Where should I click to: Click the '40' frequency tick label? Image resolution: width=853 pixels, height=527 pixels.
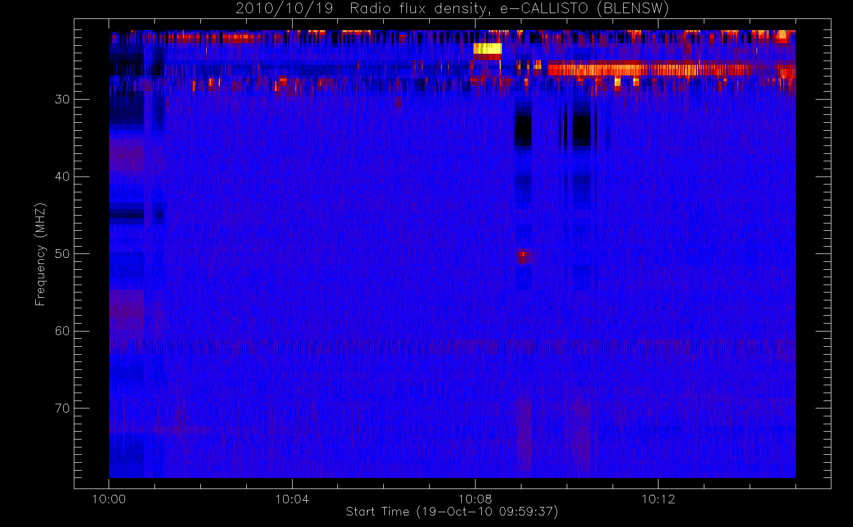point(62,177)
